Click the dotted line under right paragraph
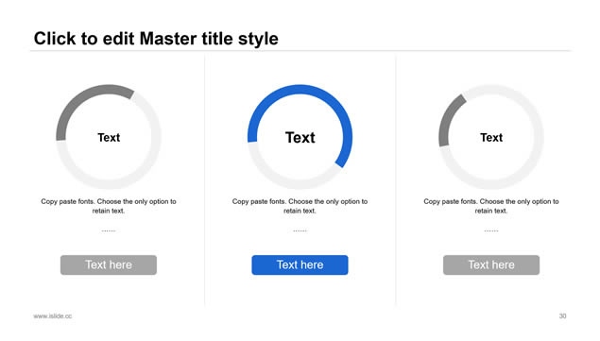 (x=491, y=230)
